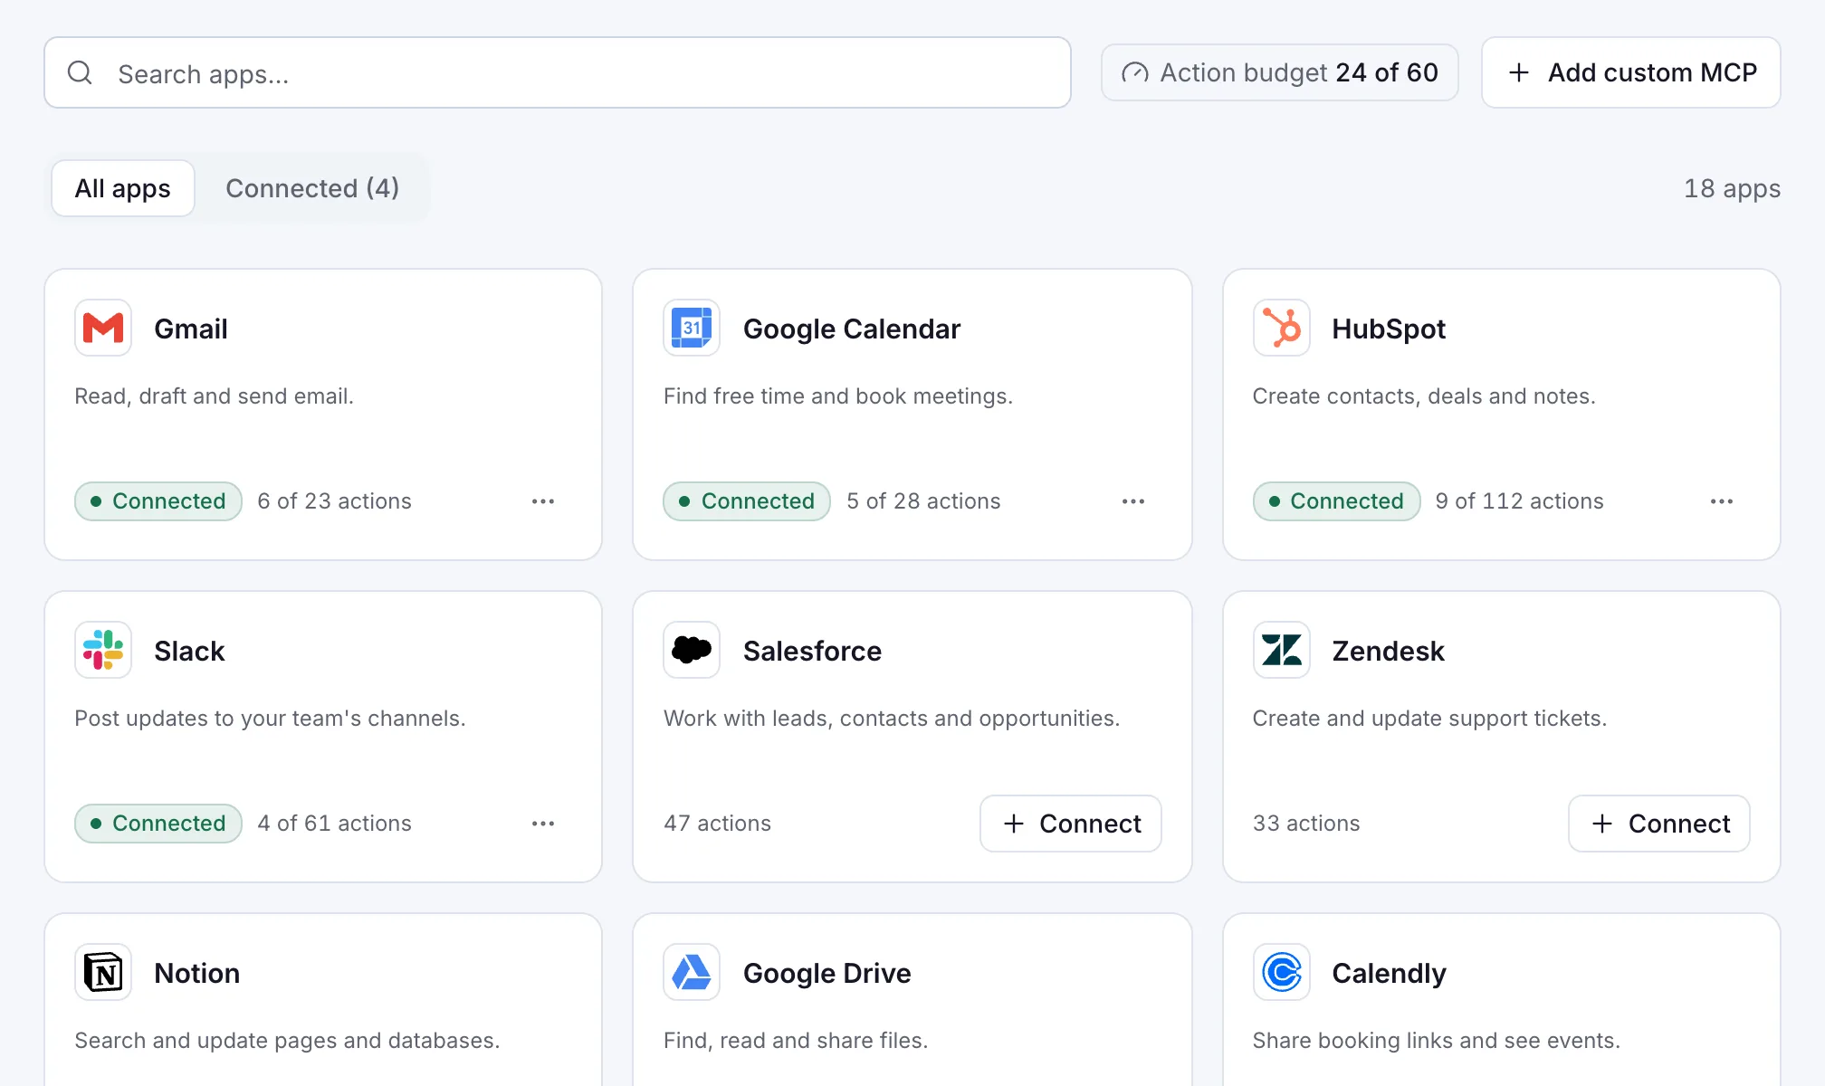Click the Notion app icon

(103, 972)
